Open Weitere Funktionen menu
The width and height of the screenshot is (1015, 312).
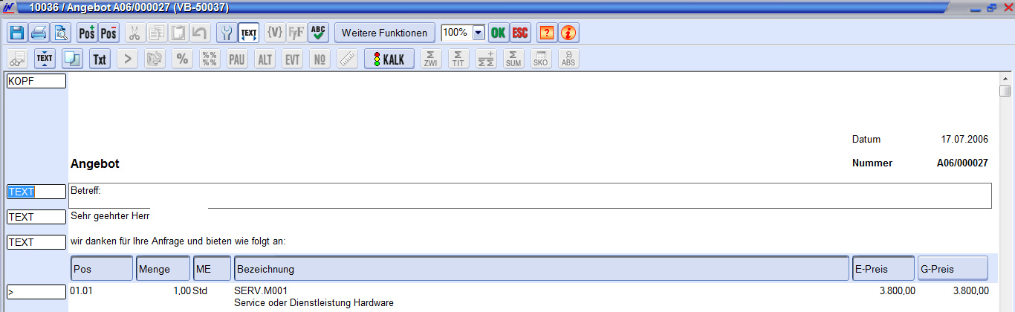coord(384,33)
